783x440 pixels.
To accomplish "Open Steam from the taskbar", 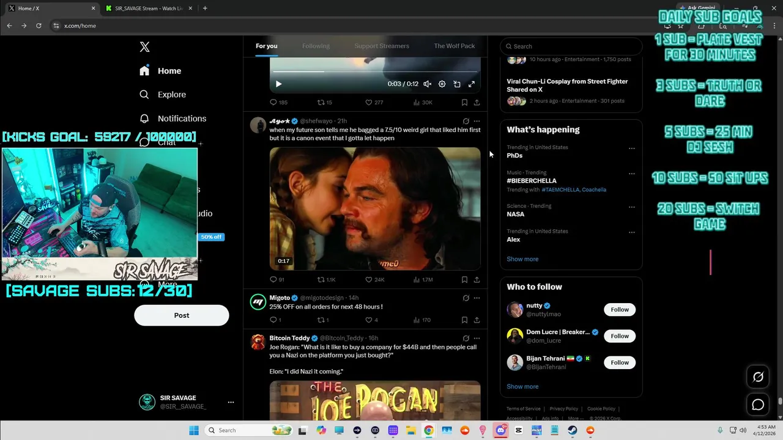I will [x=573, y=430].
